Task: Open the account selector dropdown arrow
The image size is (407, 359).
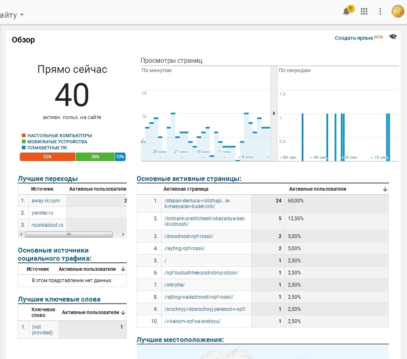Action: tap(21, 15)
